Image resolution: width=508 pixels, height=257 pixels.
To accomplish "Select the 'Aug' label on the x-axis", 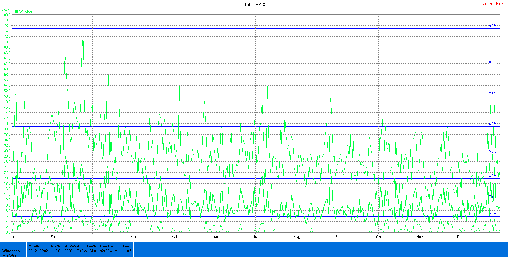I will point(297,237).
